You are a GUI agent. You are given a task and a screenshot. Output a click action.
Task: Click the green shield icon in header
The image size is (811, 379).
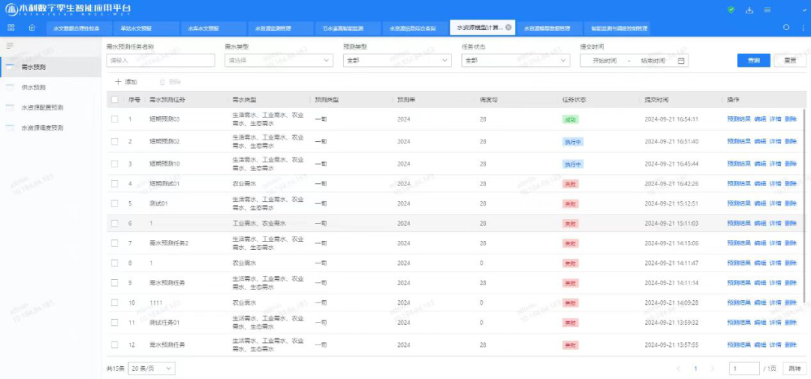point(731,10)
